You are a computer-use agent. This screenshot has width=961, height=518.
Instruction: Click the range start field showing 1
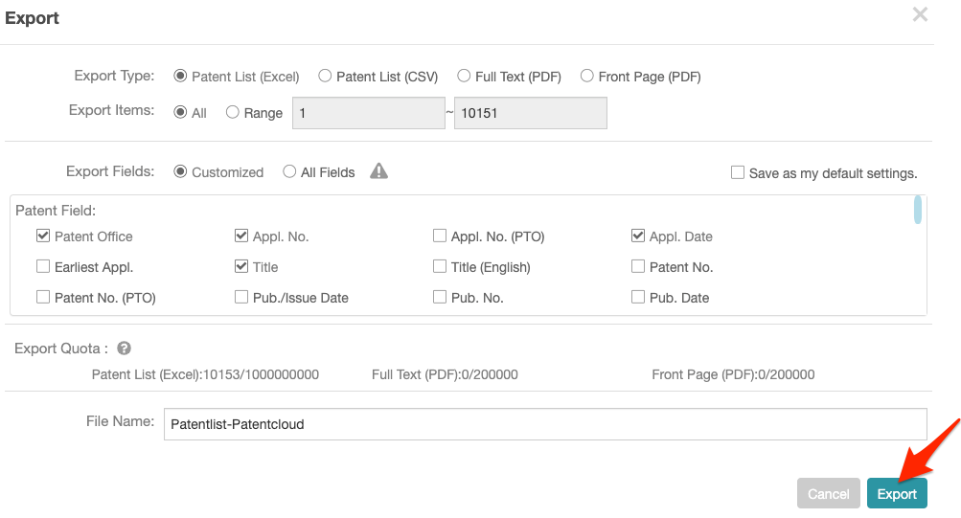369,113
